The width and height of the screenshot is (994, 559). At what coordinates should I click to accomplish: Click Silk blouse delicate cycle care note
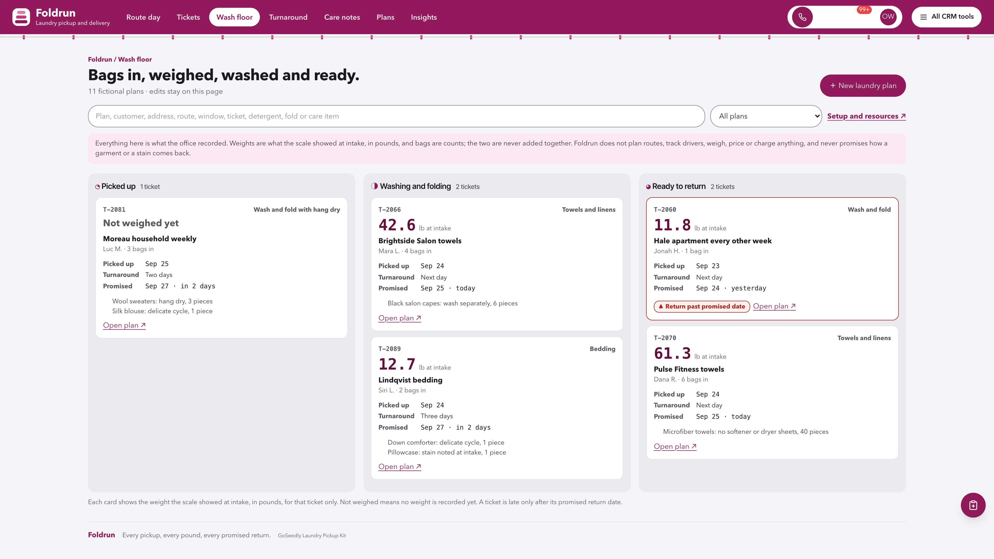pos(163,311)
